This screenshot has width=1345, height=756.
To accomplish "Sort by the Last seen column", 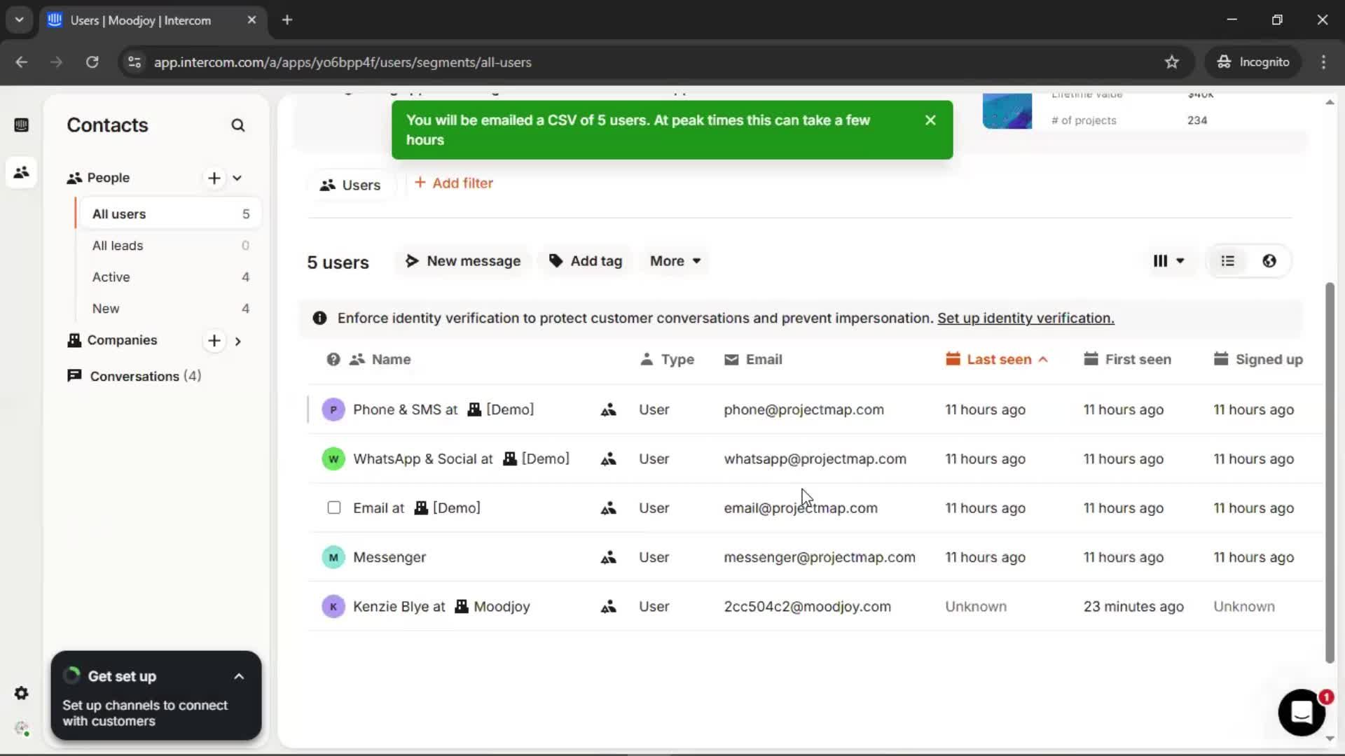I will 997,359.
